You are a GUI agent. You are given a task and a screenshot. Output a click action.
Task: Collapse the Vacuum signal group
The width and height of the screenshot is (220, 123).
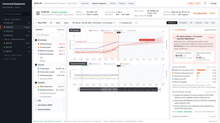[64, 65]
